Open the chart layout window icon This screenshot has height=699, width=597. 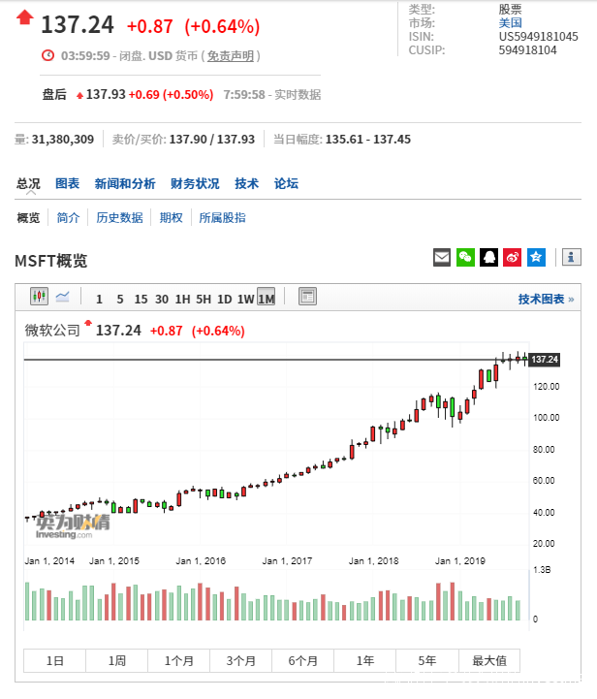point(307,297)
